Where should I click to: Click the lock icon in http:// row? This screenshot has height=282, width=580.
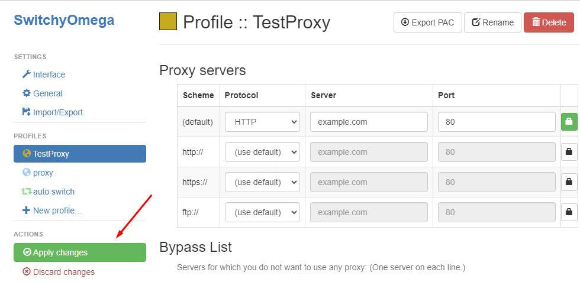[x=569, y=152]
